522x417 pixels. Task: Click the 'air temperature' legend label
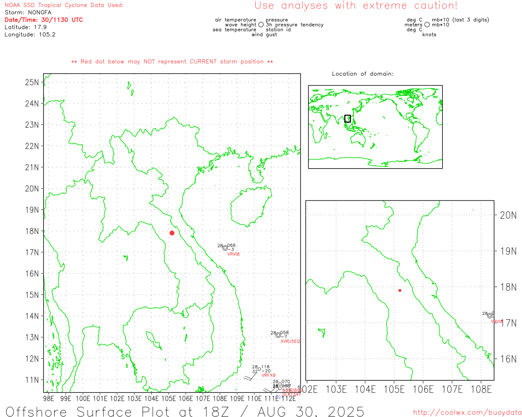236,20
